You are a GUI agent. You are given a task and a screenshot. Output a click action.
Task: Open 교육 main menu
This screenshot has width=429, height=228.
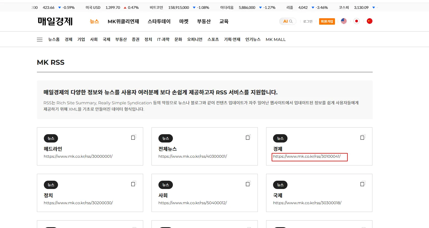[224, 21]
